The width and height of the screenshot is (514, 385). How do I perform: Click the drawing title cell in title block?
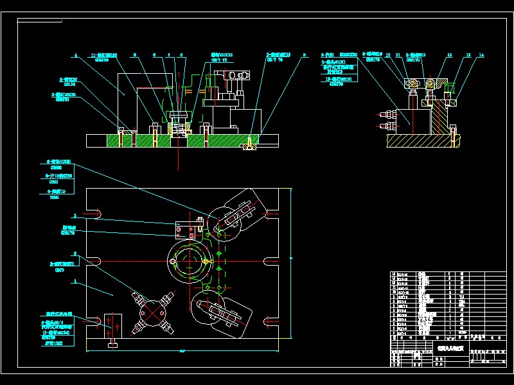tap(451, 348)
